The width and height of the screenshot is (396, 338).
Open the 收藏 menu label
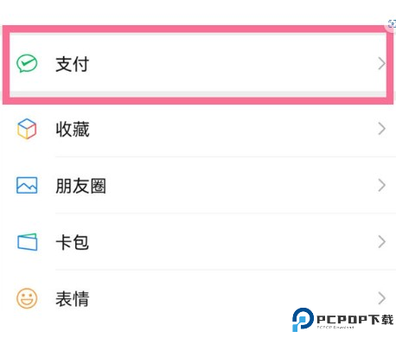click(73, 129)
